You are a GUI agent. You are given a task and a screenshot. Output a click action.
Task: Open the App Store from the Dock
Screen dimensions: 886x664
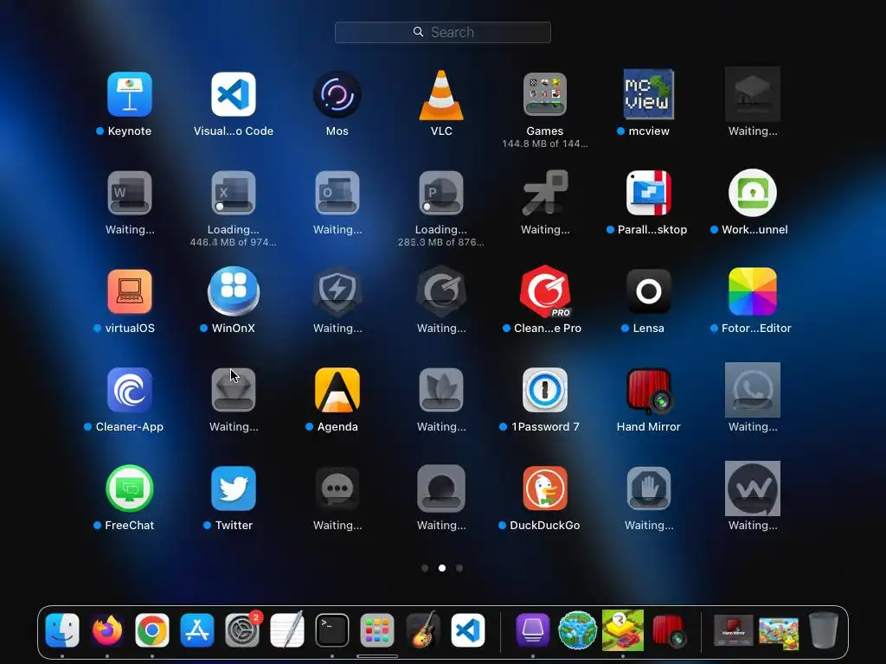(197, 630)
